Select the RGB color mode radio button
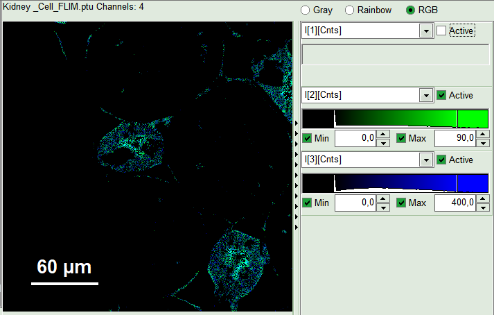Viewport: 494px width, 315px height. tap(411, 10)
